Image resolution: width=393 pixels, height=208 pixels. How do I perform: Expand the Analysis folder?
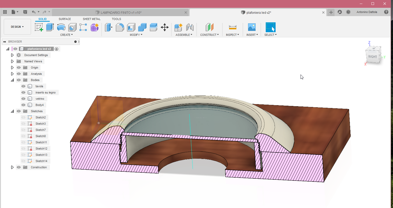(x=12, y=74)
